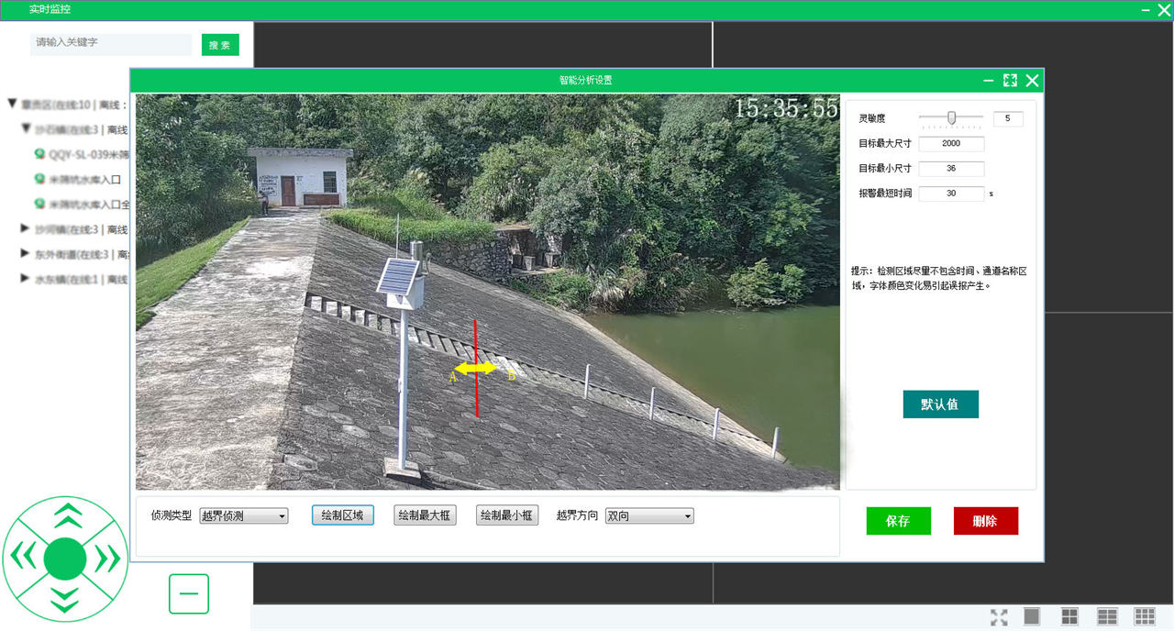Image resolution: width=1174 pixels, height=631 pixels.
Task: Open the 侦测类型 dropdown
Action: [243, 516]
